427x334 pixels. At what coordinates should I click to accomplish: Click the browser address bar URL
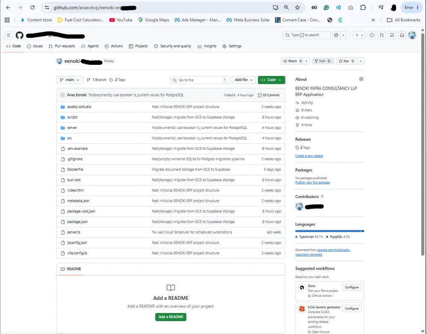[x=94, y=8]
